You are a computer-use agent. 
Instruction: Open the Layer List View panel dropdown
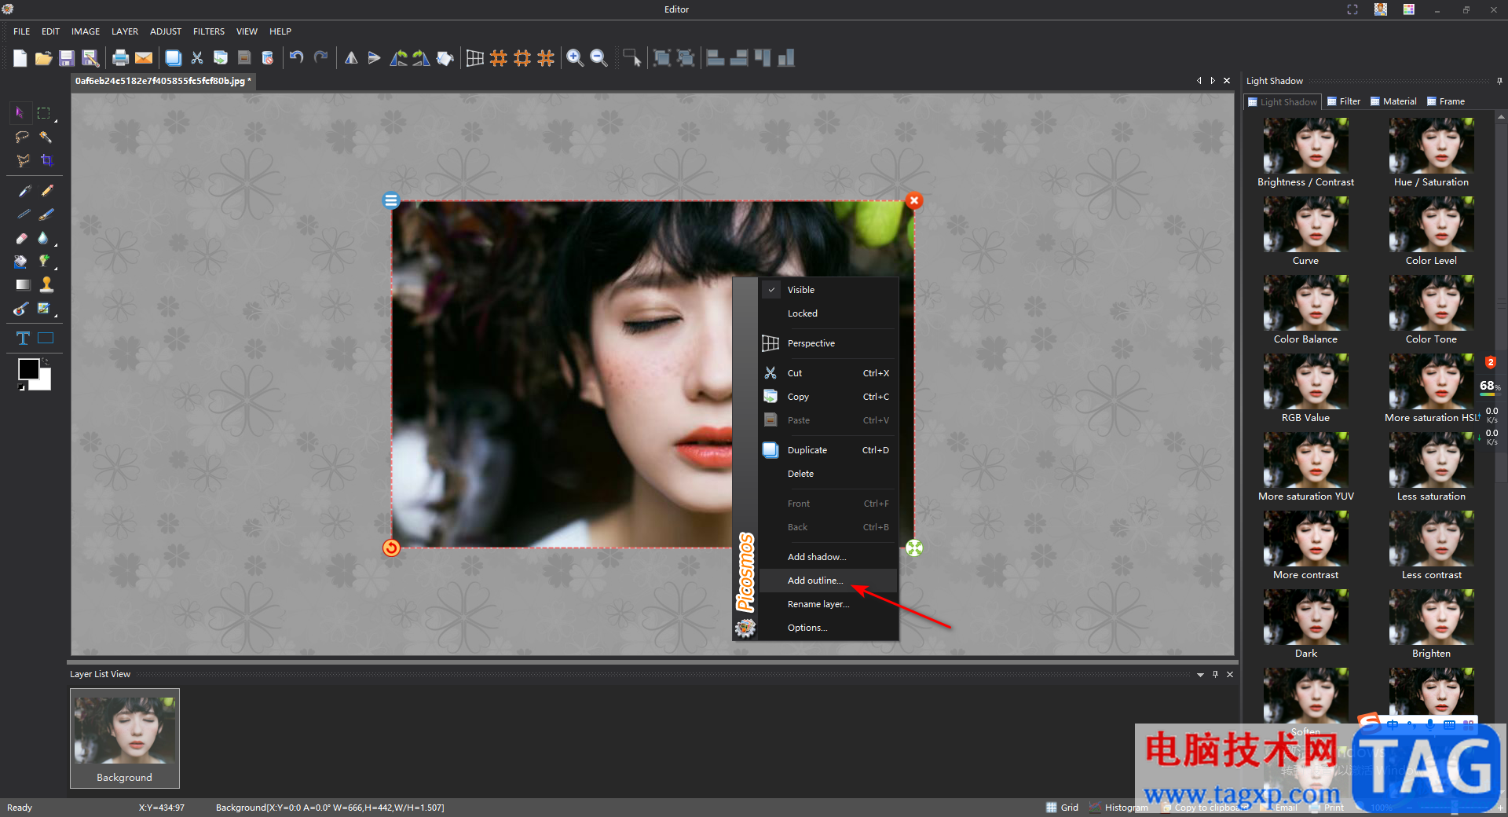tap(1200, 675)
